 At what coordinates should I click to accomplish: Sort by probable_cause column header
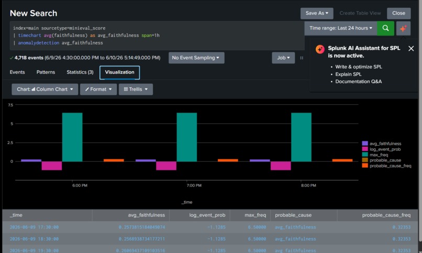tap(304, 215)
